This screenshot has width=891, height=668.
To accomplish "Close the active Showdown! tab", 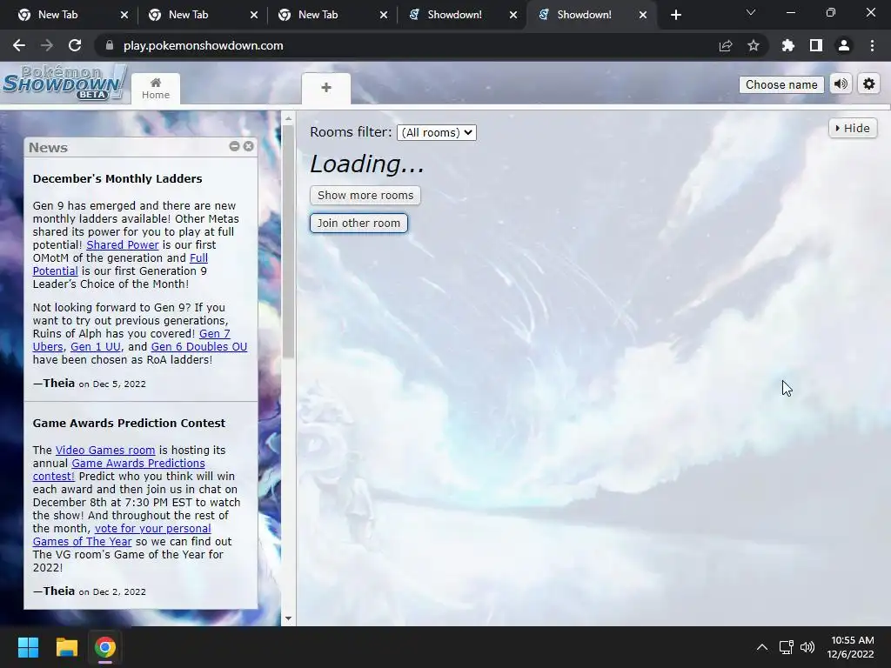I will (643, 15).
